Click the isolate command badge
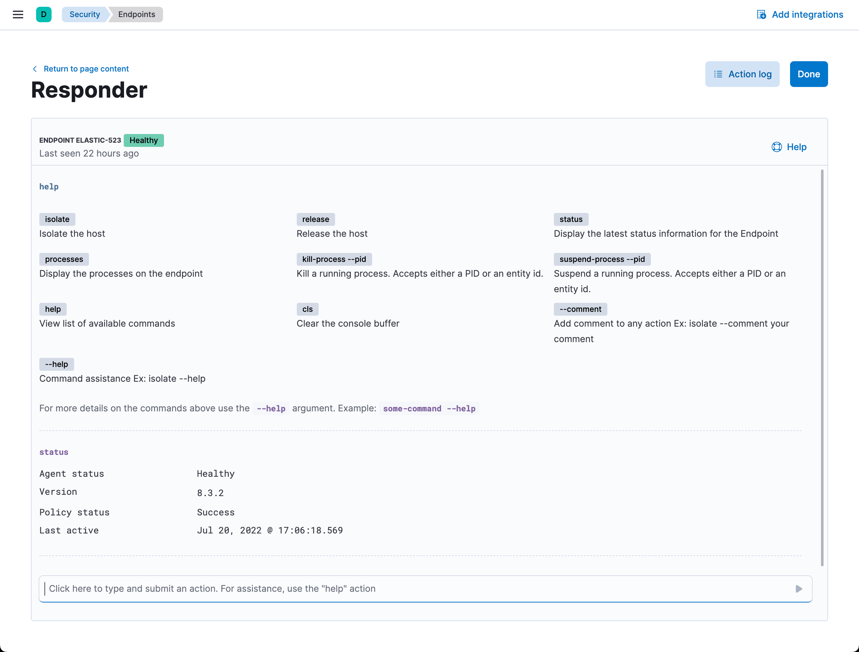 [x=57, y=219]
